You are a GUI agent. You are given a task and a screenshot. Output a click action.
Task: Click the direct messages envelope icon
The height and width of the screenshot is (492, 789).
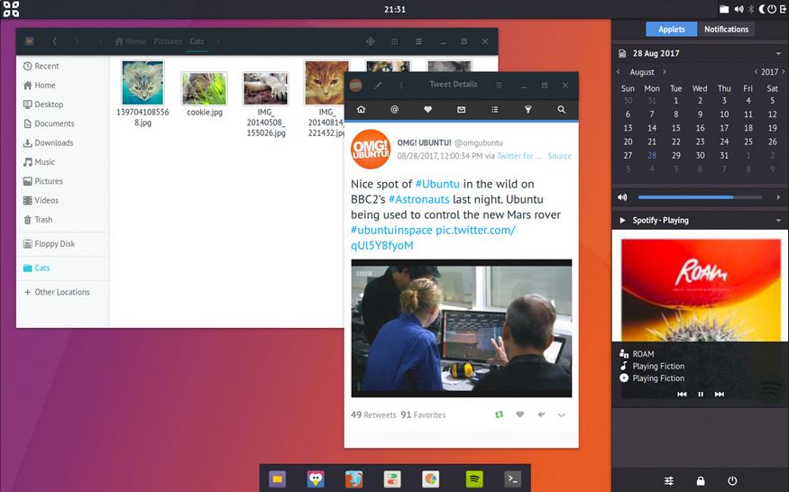461,110
